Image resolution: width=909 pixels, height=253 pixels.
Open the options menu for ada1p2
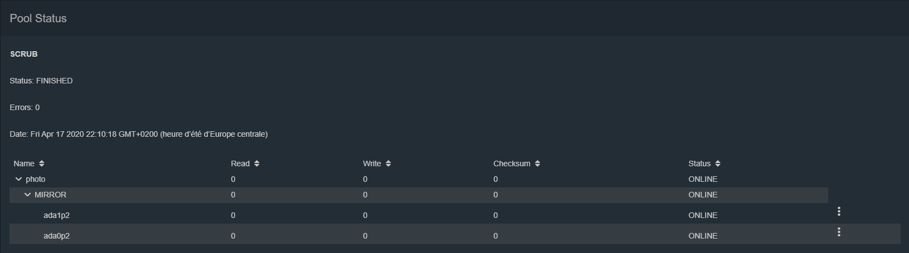pyautogui.click(x=839, y=211)
